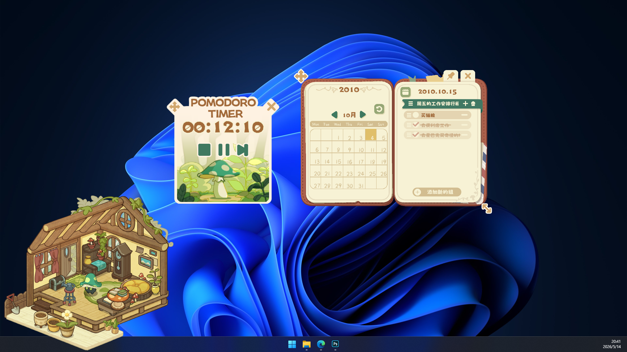Click the green calendar icon beside 2010.10.15
This screenshot has width=627, height=352.
pos(406,92)
